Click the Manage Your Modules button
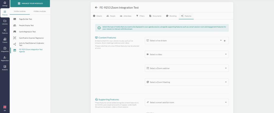This screenshot has width=274, height=113. pos(30,3)
